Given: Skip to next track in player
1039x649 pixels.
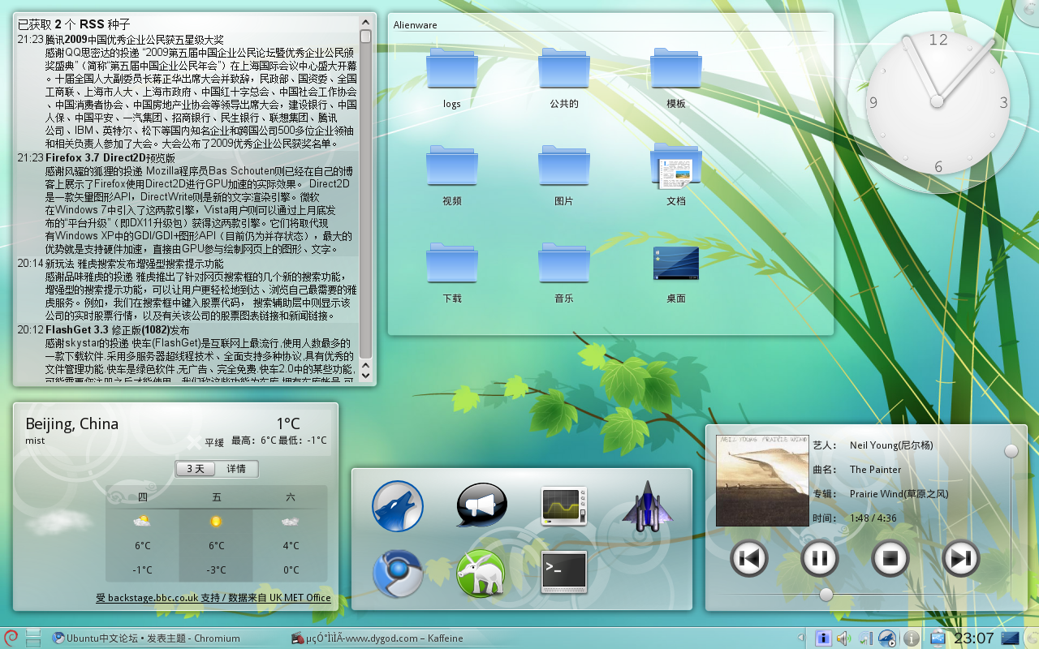Looking at the screenshot, I should [961, 558].
